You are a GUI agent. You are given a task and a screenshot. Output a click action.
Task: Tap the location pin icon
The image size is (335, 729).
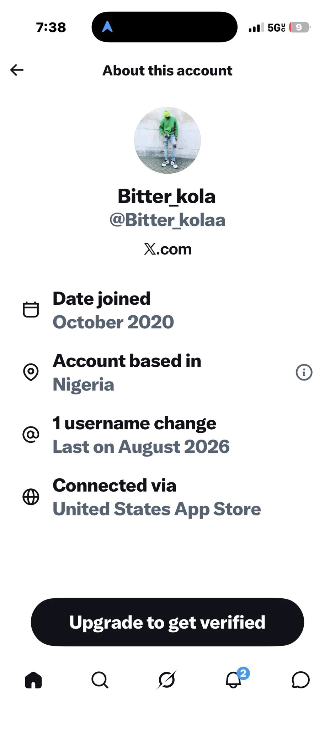point(31,372)
